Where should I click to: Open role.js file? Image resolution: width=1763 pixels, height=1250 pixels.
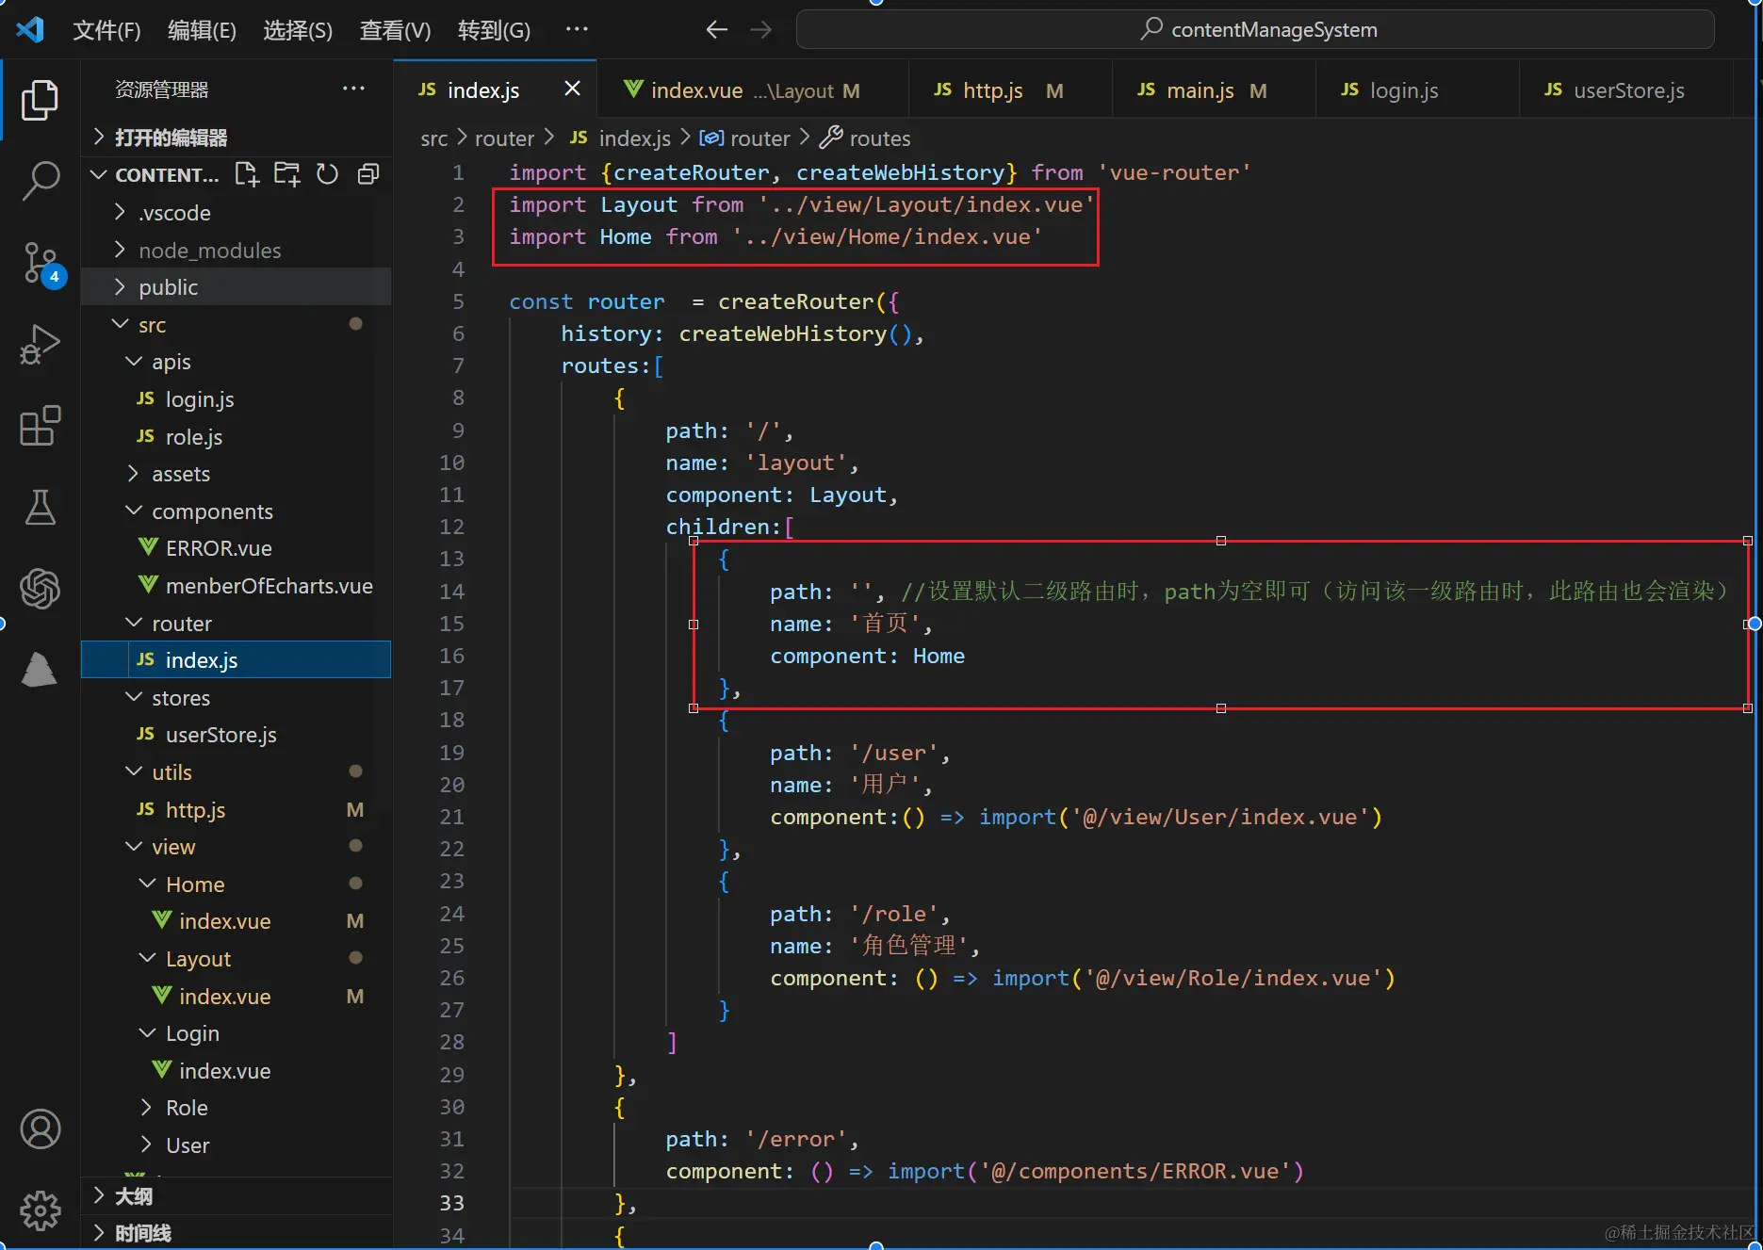tap(237, 436)
